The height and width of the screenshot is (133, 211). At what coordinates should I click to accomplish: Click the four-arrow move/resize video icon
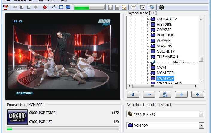pyautogui.click(x=54, y=7)
